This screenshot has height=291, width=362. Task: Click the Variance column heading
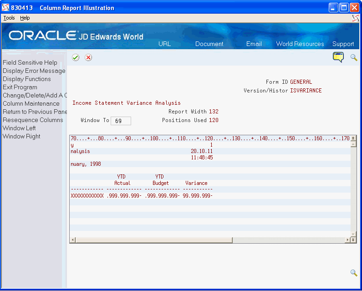pyautogui.click(x=196, y=183)
